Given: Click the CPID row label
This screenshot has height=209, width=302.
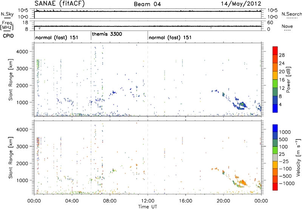Looking at the screenshot, I should click(8, 36).
